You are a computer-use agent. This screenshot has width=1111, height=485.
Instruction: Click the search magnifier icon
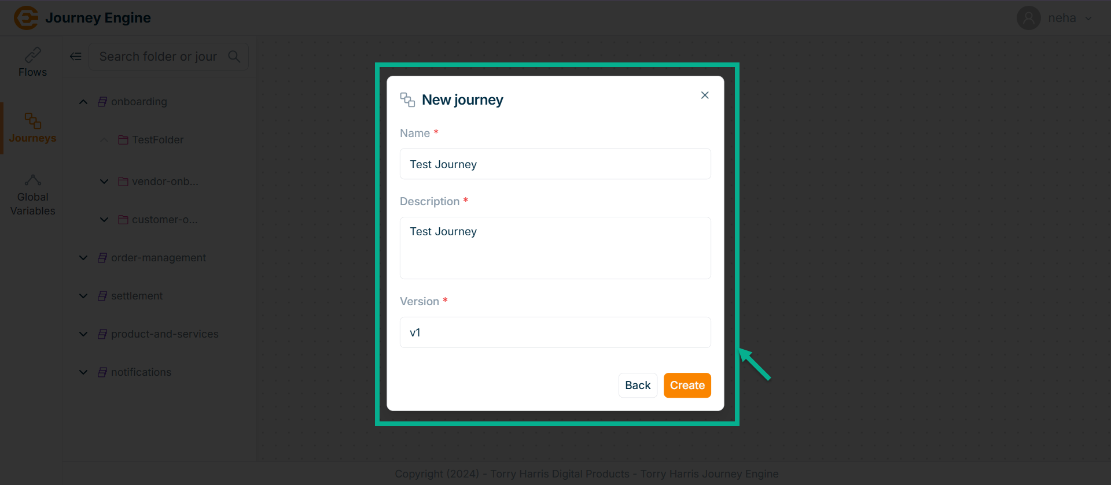[234, 56]
